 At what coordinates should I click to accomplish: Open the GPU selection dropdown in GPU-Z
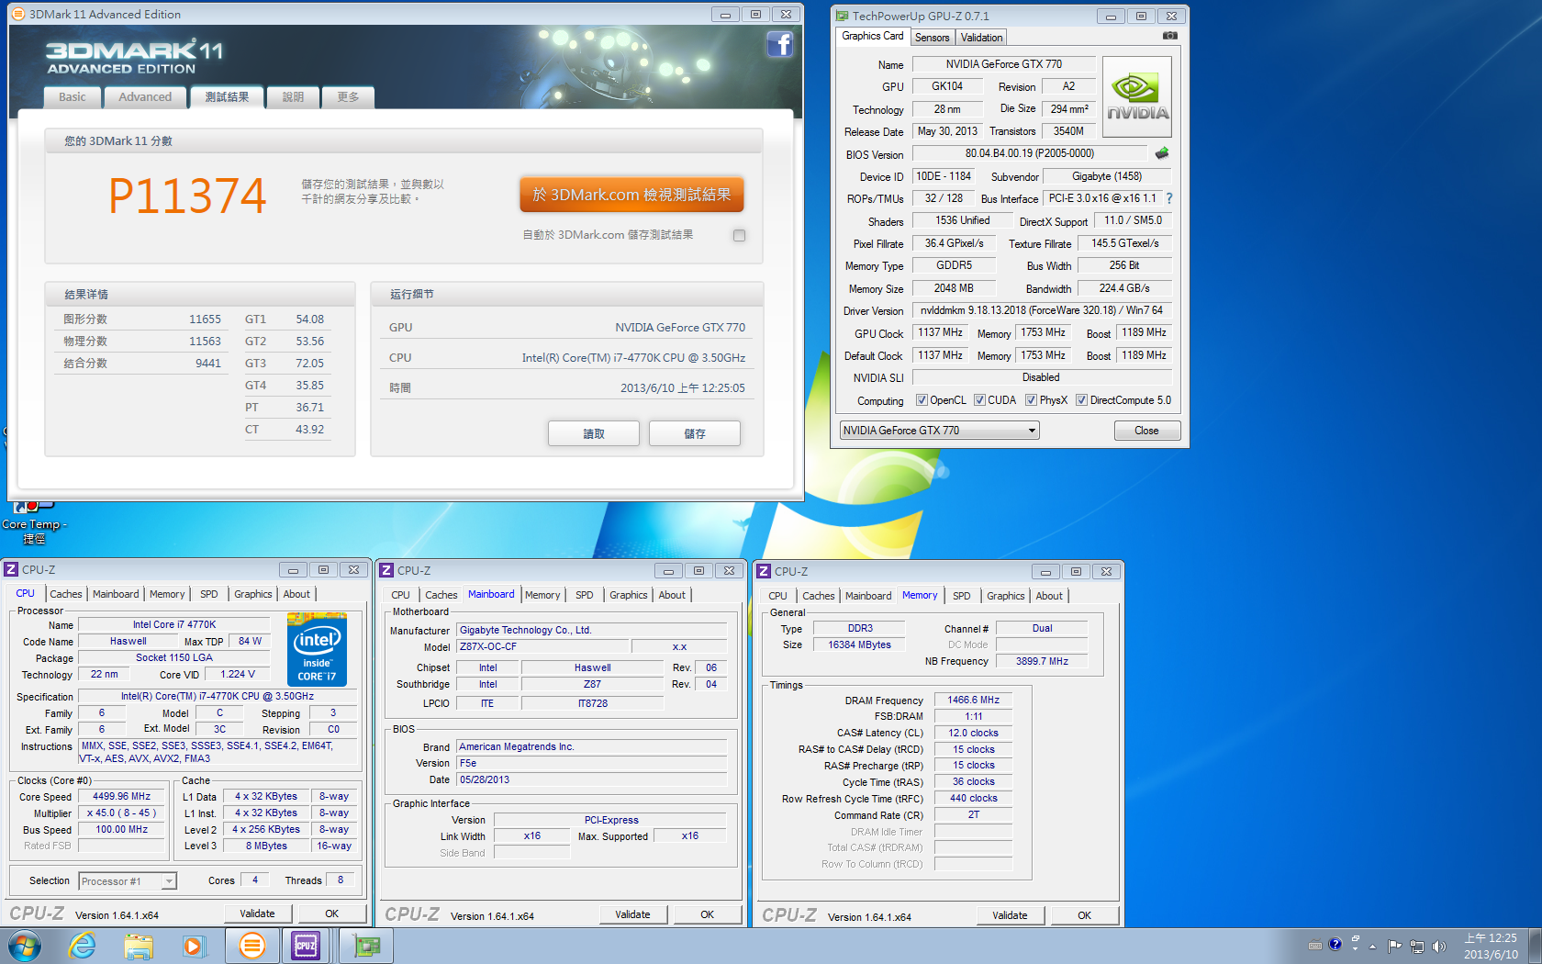click(939, 431)
